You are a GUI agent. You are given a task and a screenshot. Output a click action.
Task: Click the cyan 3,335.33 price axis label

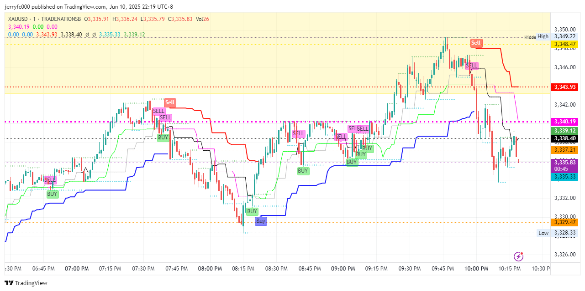click(564, 176)
